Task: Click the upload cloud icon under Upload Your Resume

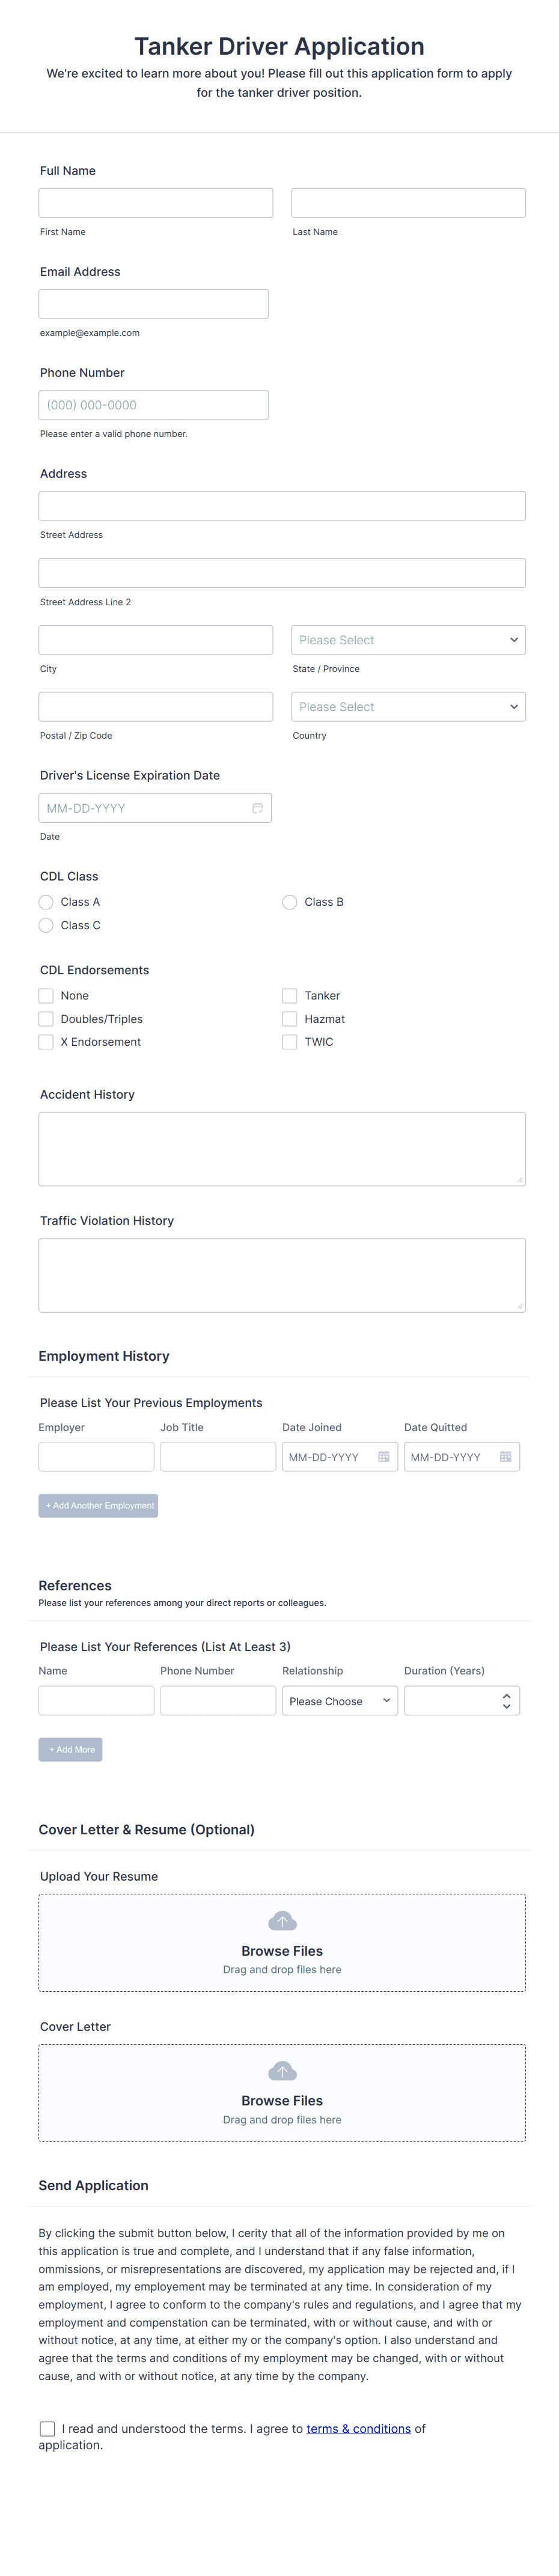Action: click(x=282, y=1921)
